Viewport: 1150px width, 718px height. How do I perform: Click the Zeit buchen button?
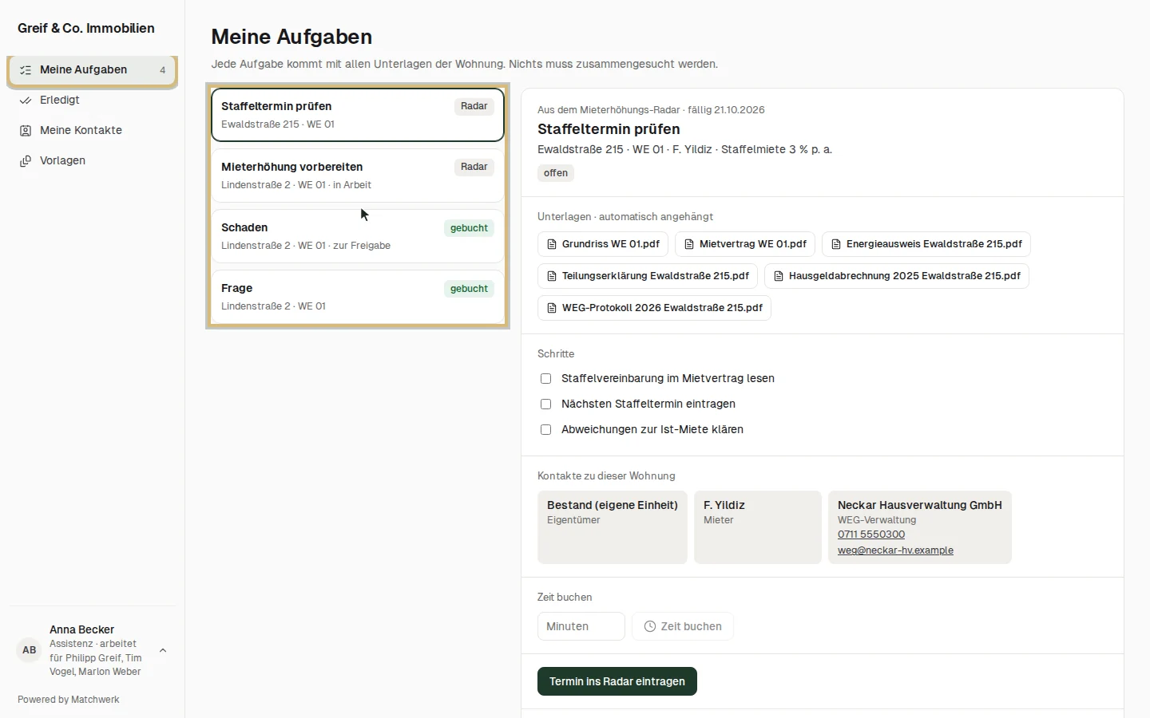pyautogui.click(x=683, y=626)
